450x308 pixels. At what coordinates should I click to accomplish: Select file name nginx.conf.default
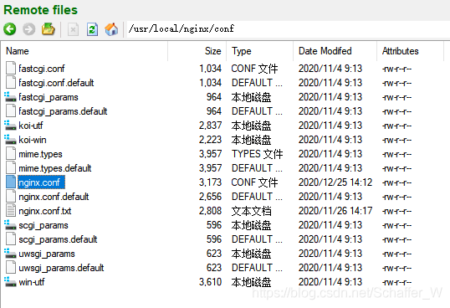[x=54, y=197]
